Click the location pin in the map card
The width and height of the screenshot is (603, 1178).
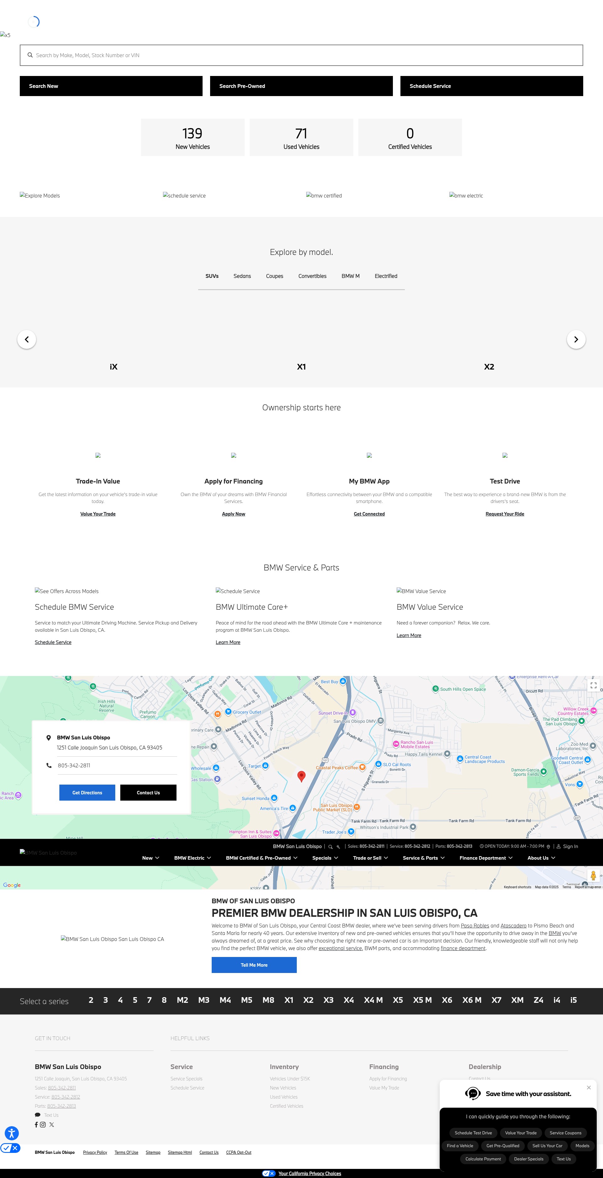click(48, 738)
